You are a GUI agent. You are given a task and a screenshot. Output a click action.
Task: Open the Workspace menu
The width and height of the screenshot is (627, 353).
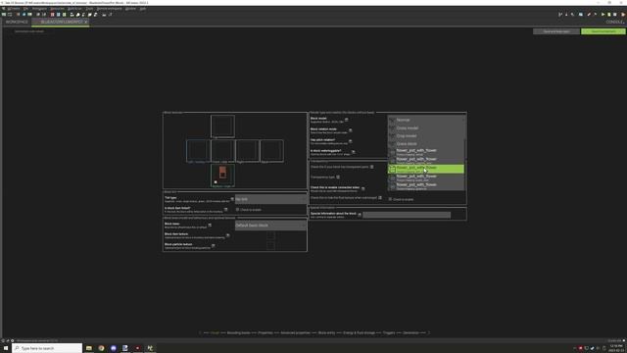pos(39,9)
